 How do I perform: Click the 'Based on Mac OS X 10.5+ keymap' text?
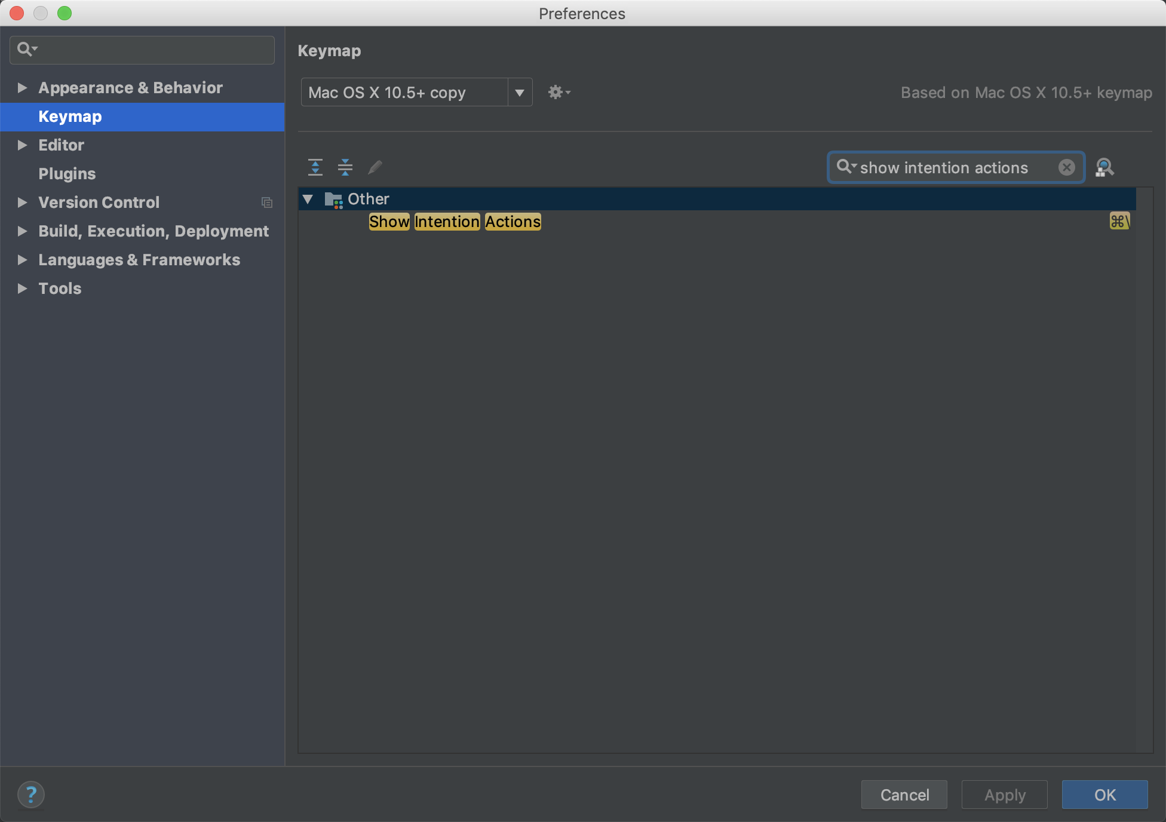click(1026, 93)
